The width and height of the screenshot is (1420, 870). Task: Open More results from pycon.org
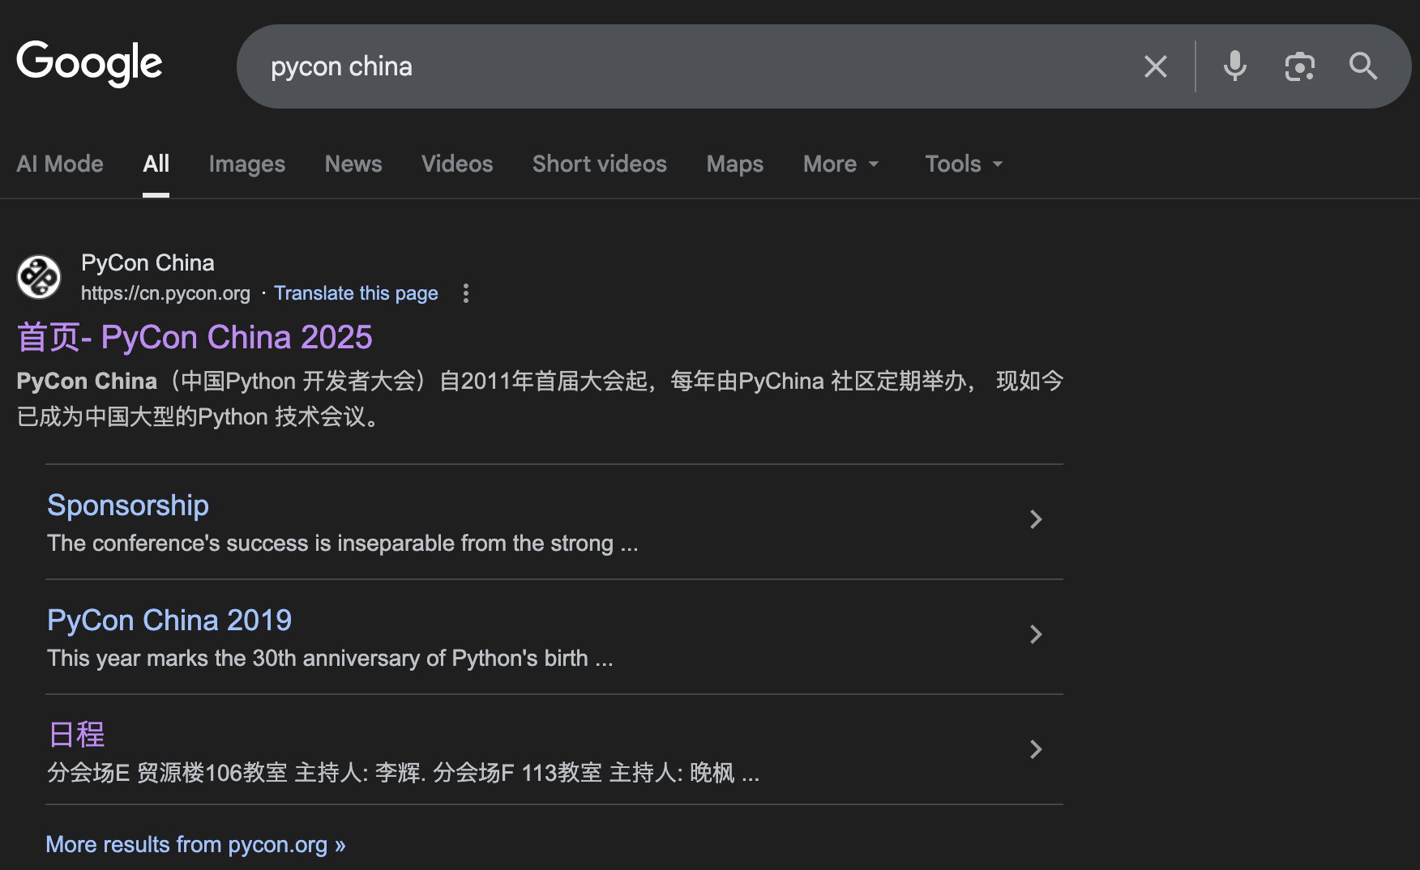195,844
